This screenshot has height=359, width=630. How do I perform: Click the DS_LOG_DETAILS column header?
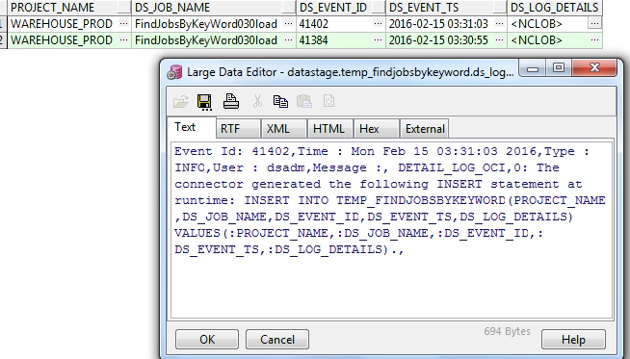pyautogui.click(x=555, y=8)
